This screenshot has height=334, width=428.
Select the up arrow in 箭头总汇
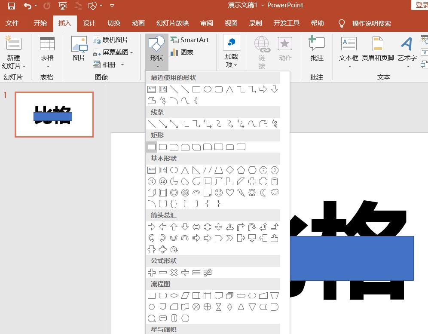pyautogui.click(x=174, y=227)
